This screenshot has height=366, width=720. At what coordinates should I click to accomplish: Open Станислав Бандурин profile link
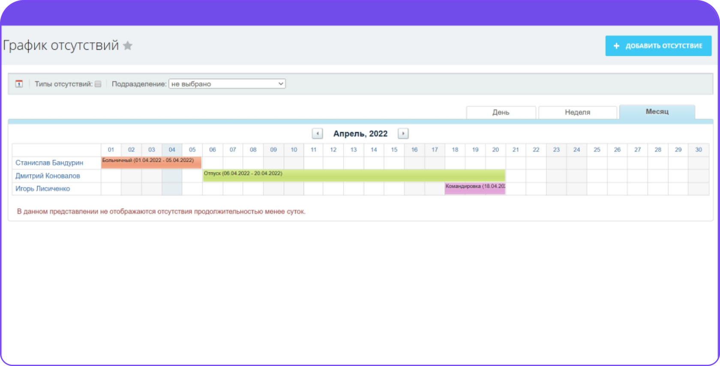tap(49, 163)
